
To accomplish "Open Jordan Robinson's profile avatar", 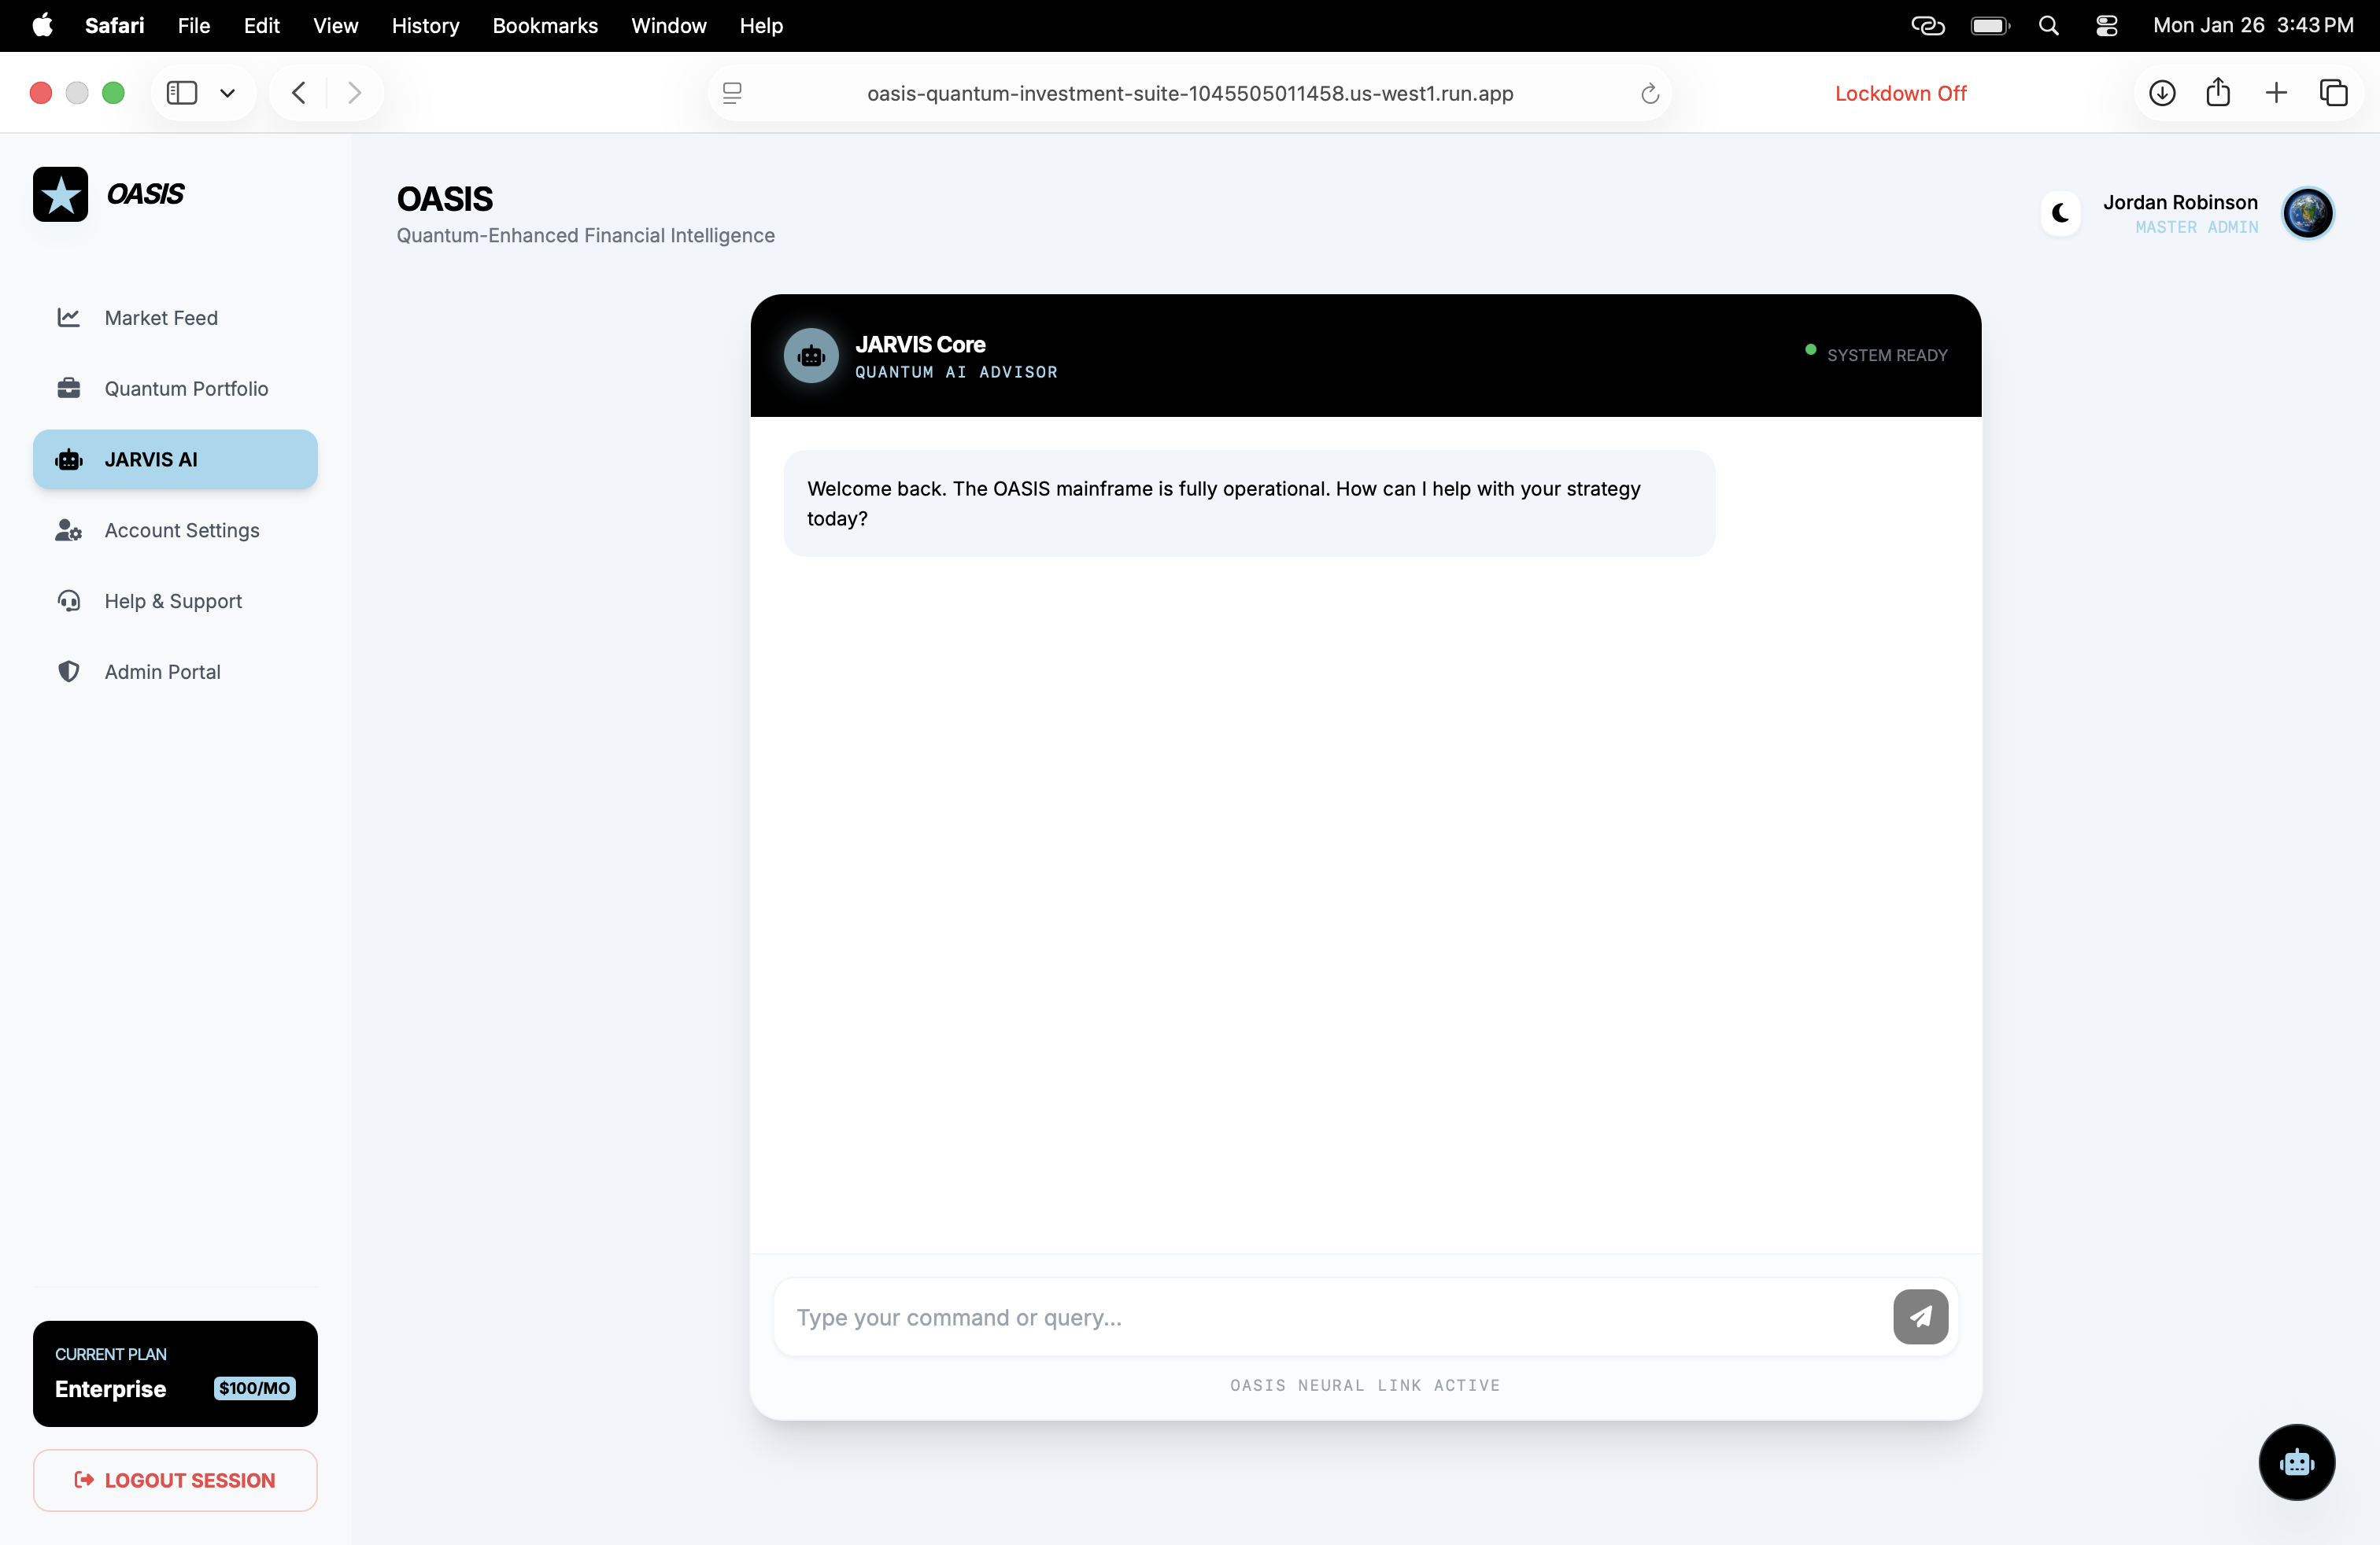I will point(2307,213).
